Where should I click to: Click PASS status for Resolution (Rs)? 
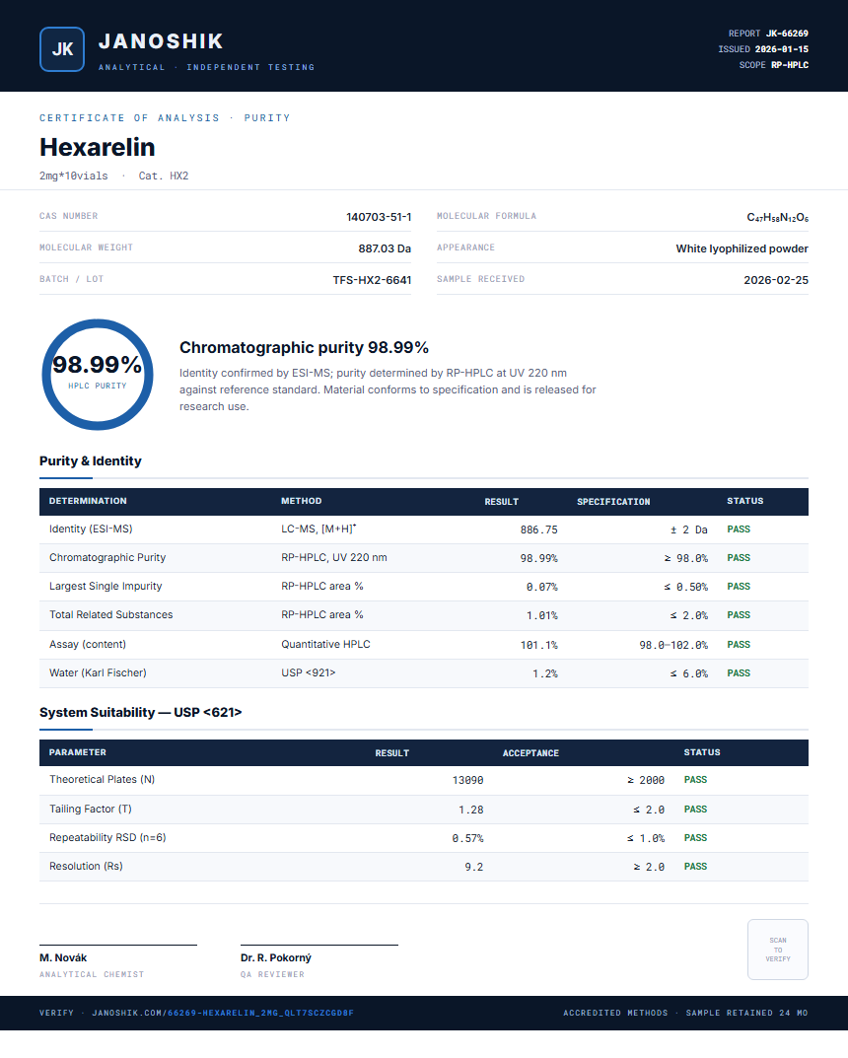click(x=695, y=867)
